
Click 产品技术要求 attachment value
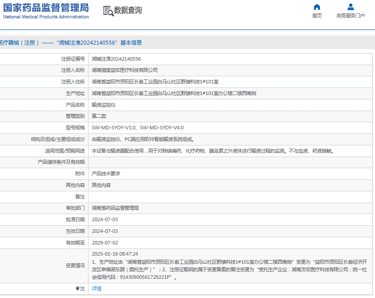(x=106, y=174)
